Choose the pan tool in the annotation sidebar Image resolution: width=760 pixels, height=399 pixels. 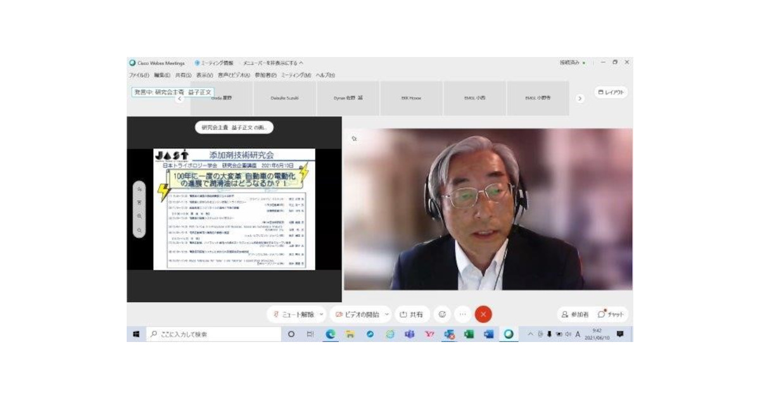140,189
